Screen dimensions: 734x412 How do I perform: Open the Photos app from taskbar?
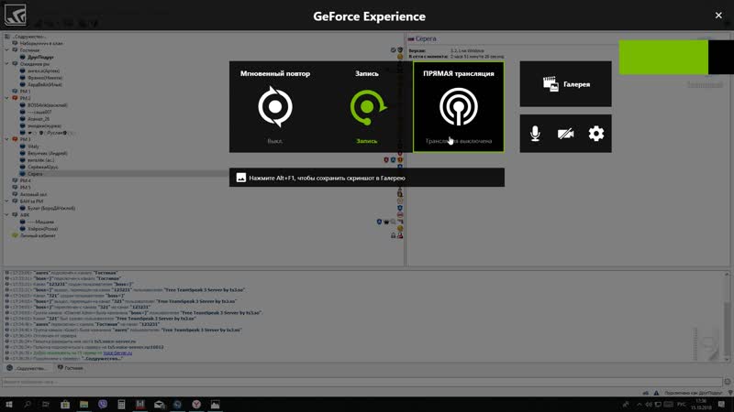pyautogui.click(x=215, y=404)
